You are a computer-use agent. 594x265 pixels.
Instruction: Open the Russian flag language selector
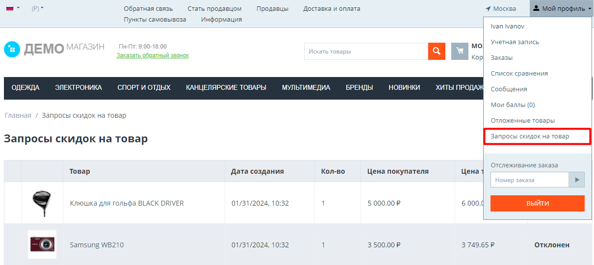pos(13,8)
